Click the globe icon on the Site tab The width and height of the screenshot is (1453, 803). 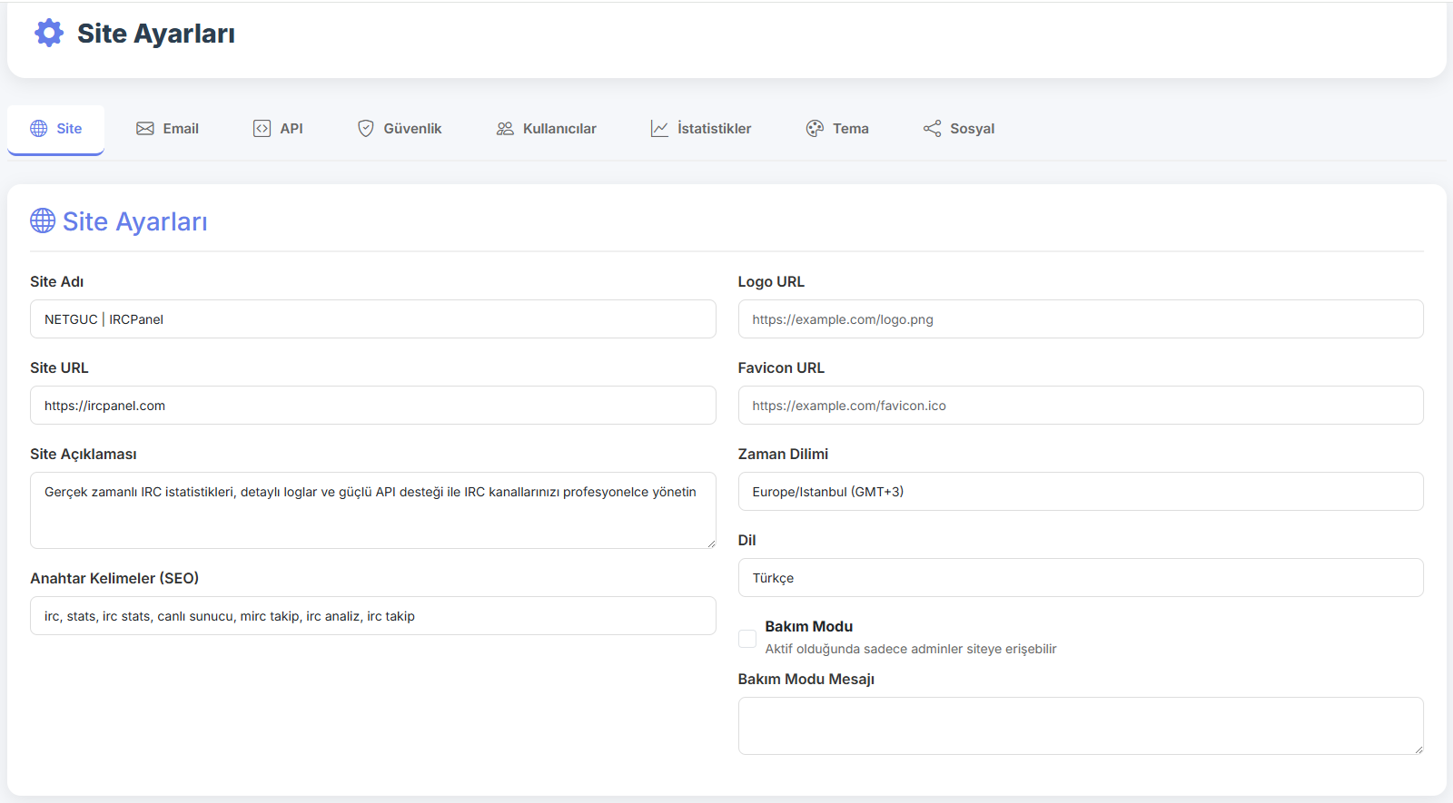click(39, 129)
